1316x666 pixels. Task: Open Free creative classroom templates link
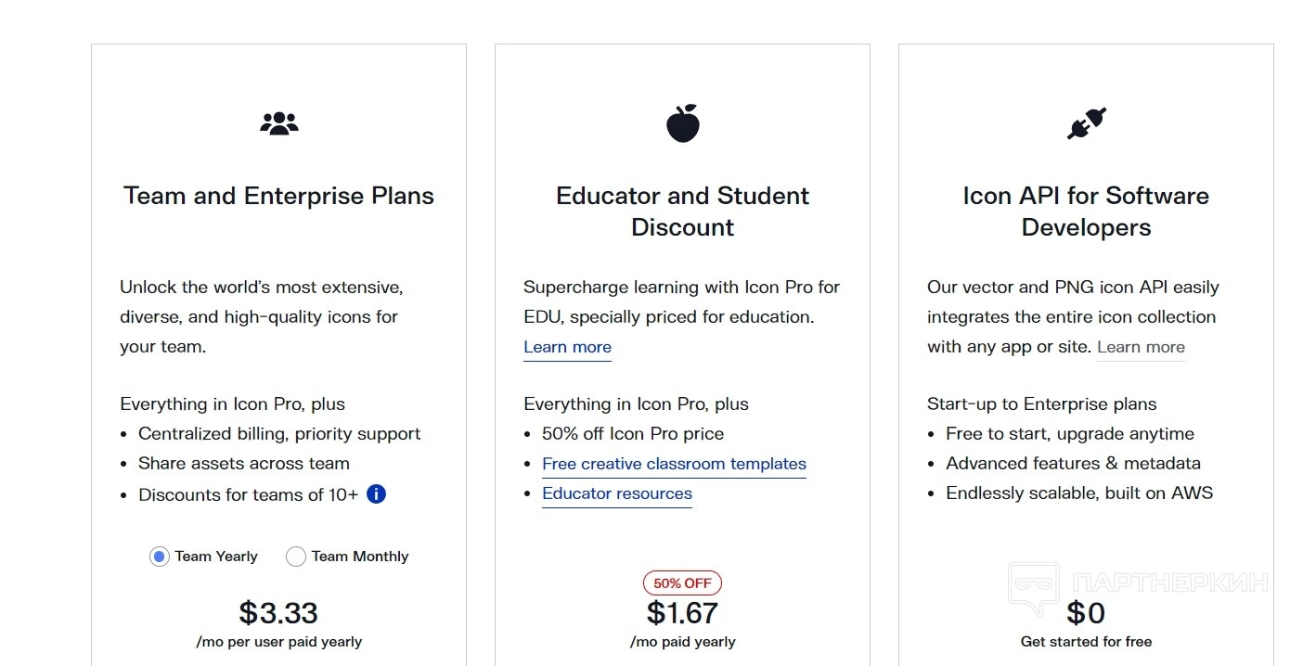674,464
